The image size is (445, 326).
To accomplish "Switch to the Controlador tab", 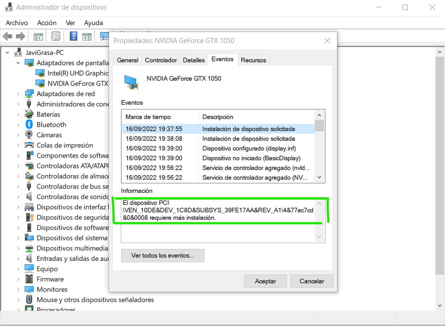I will tap(160, 60).
